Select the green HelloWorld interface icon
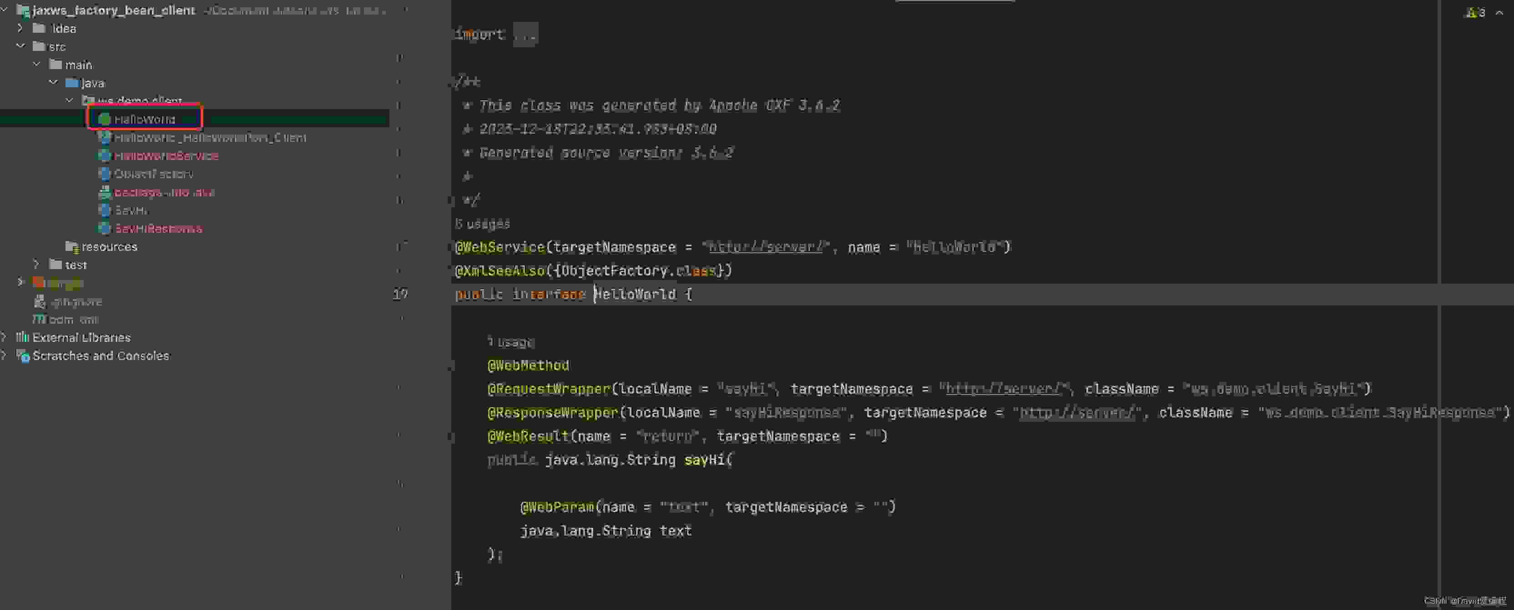This screenshot has width=1514, height=610. point(105,119)
